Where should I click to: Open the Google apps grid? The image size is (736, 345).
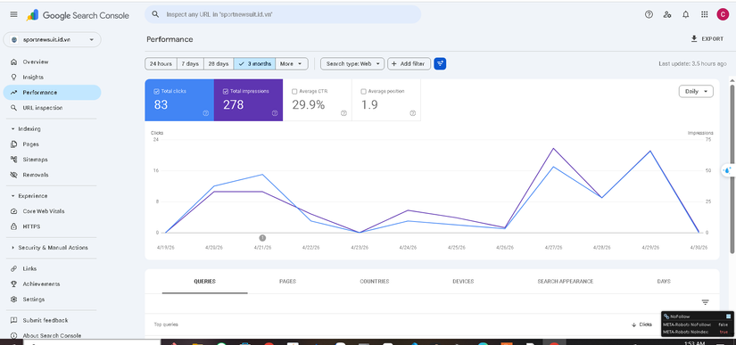click(704, 14)
